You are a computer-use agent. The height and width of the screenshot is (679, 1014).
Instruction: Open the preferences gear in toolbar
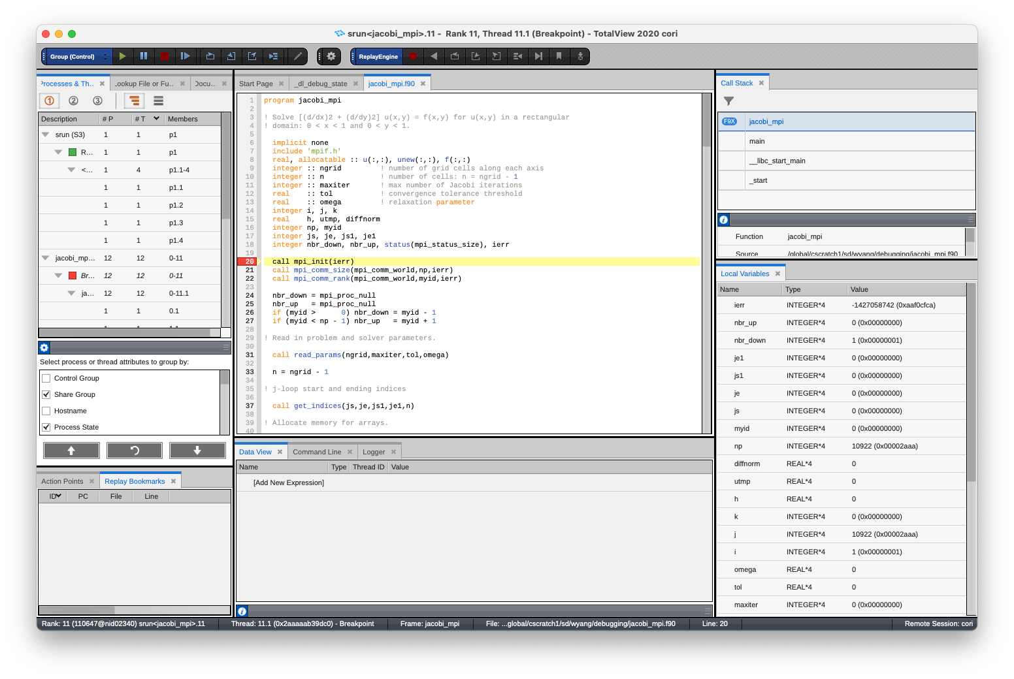[x=331, y=56]
